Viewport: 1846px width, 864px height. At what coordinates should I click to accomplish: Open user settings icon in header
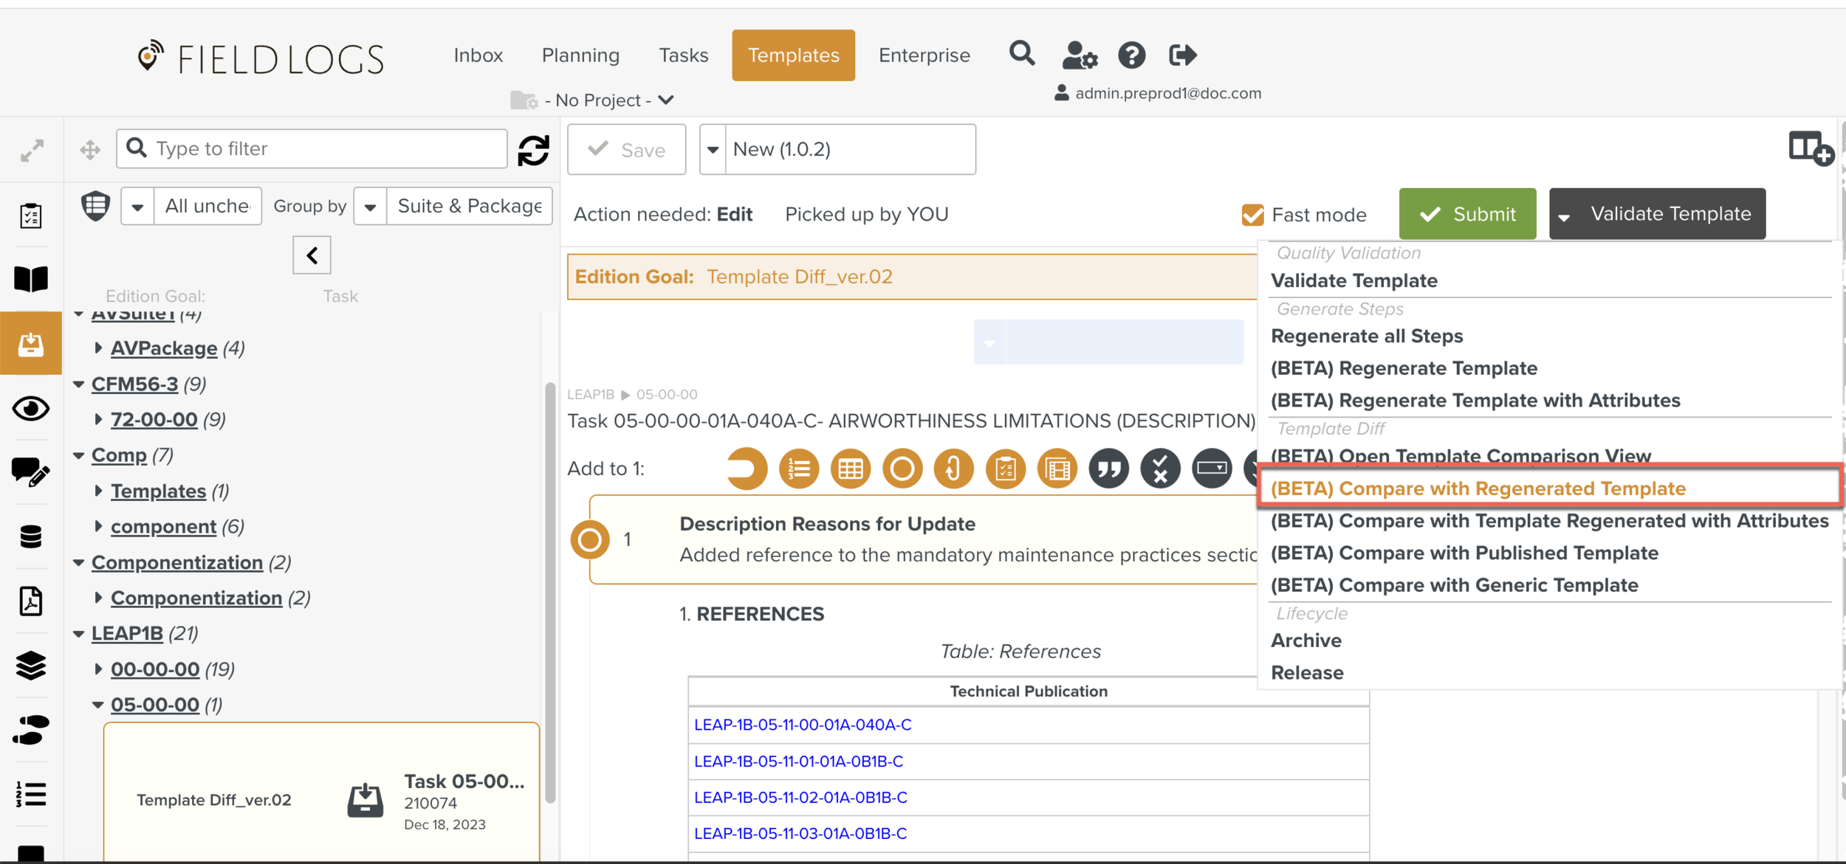point(1079,55)
